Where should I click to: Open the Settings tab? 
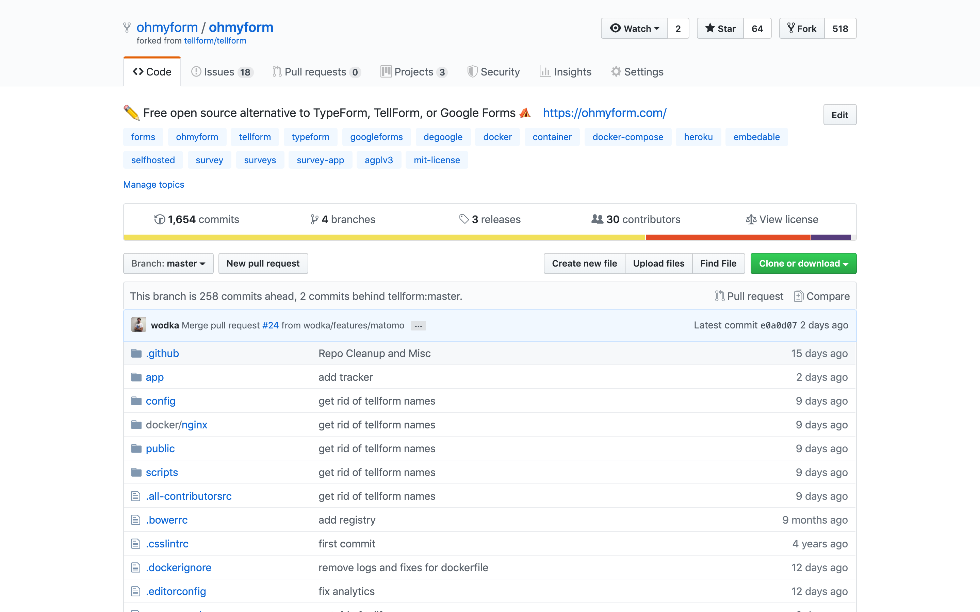[x=637, y=72]
